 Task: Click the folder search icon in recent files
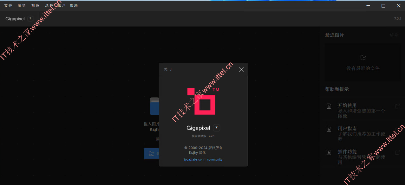(363, 58)
